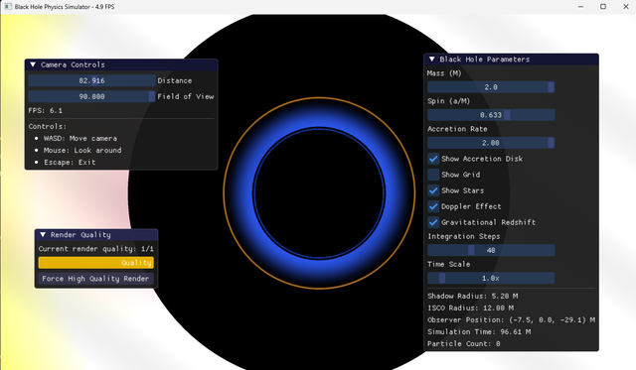The height and width of the screenshot is (370, 636).
Task: Click the Integration Steps slider
Action: [x=491, y=250]
